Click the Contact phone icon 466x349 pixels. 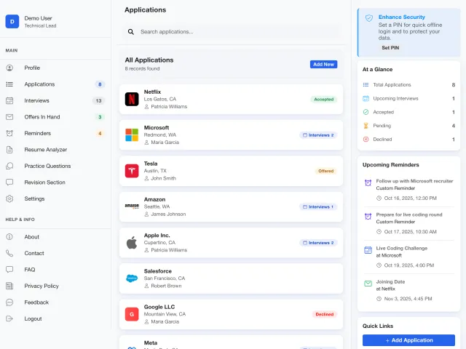[9, 253]
